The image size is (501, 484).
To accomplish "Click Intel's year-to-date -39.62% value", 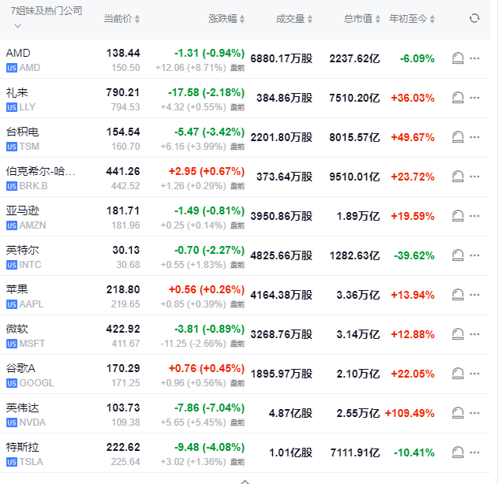I will (414, 255).
